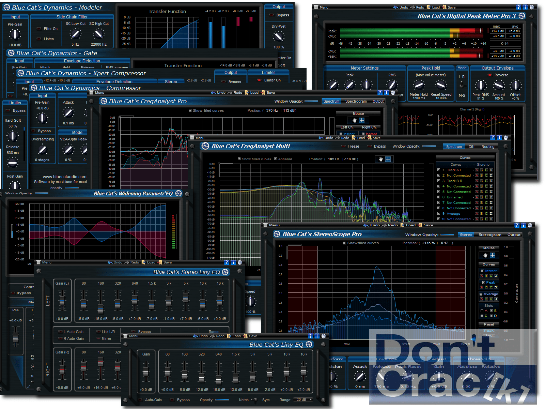
Task: Adjust Opacity slider in Liny EQ
Action: tap(222, 400)
